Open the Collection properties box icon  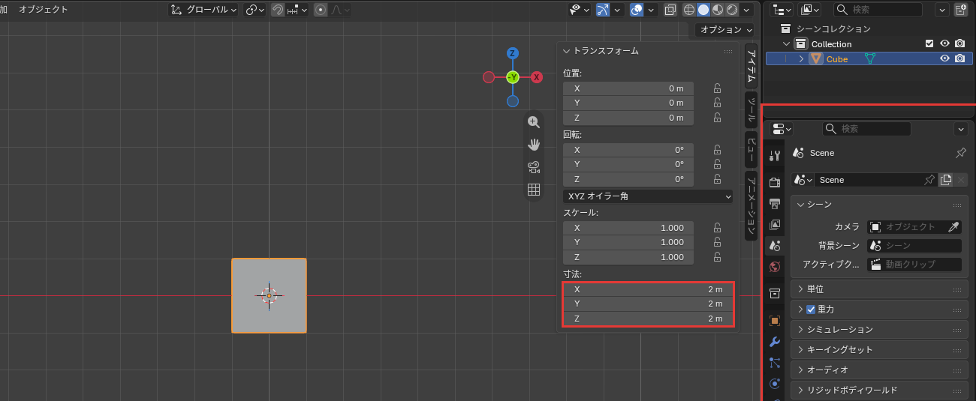pos(776,292)
